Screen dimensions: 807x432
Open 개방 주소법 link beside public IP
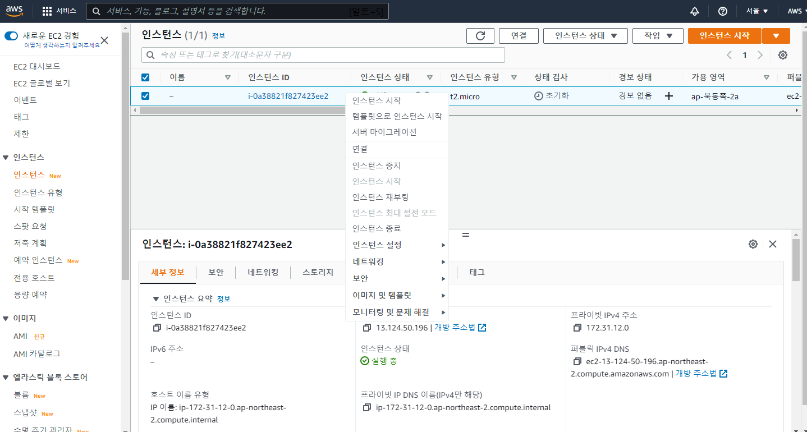tap(460, 328)
